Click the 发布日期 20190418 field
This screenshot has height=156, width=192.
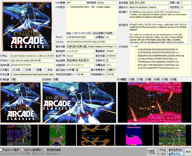coord(112,56)
